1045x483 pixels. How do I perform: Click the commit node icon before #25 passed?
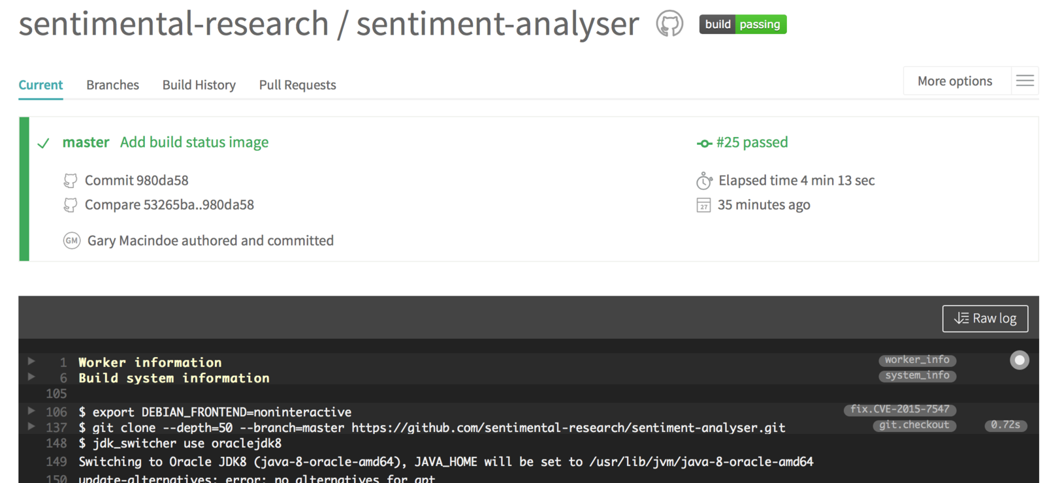point(704,144)
